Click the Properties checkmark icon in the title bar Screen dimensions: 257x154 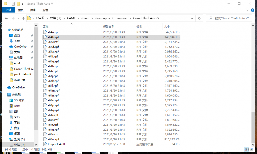[x=13, y=4]
